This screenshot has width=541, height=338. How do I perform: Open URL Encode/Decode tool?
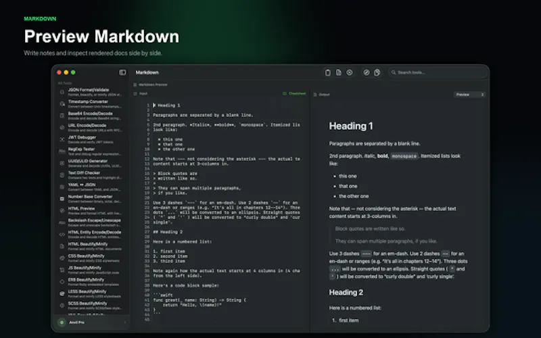(x=91, y=128)
